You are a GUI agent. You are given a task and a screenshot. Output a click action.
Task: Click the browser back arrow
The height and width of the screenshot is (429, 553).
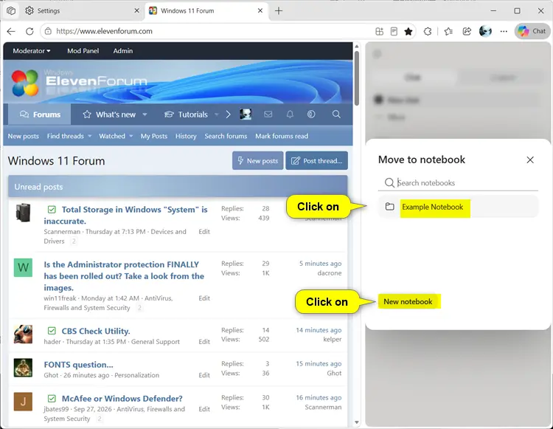[11, 32]
